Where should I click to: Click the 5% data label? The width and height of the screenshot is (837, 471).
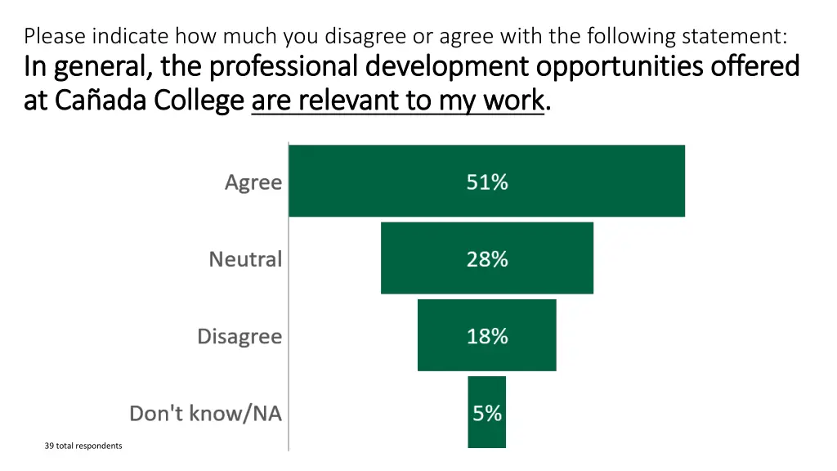[x=487, y=413]
